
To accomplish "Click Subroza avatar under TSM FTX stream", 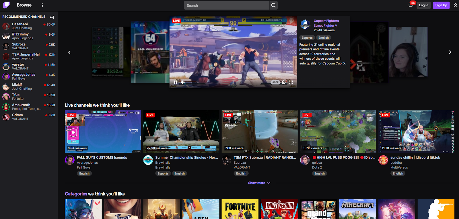I will tap(226, 160).
